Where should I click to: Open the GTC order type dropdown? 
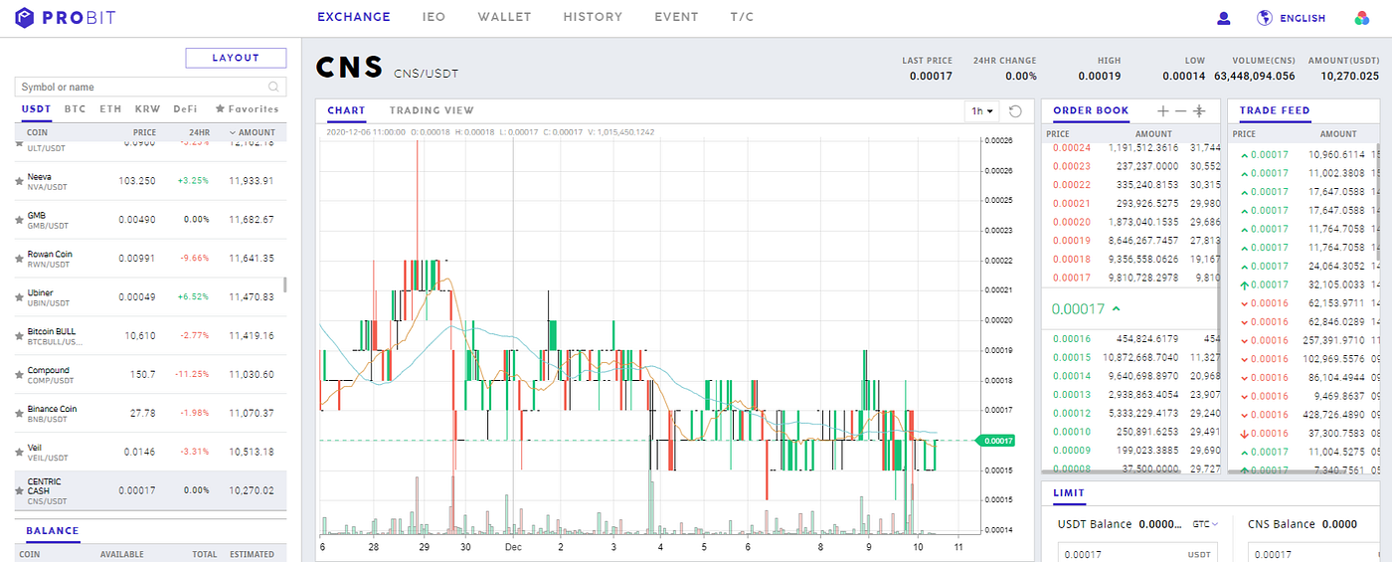click(1204, 524)
